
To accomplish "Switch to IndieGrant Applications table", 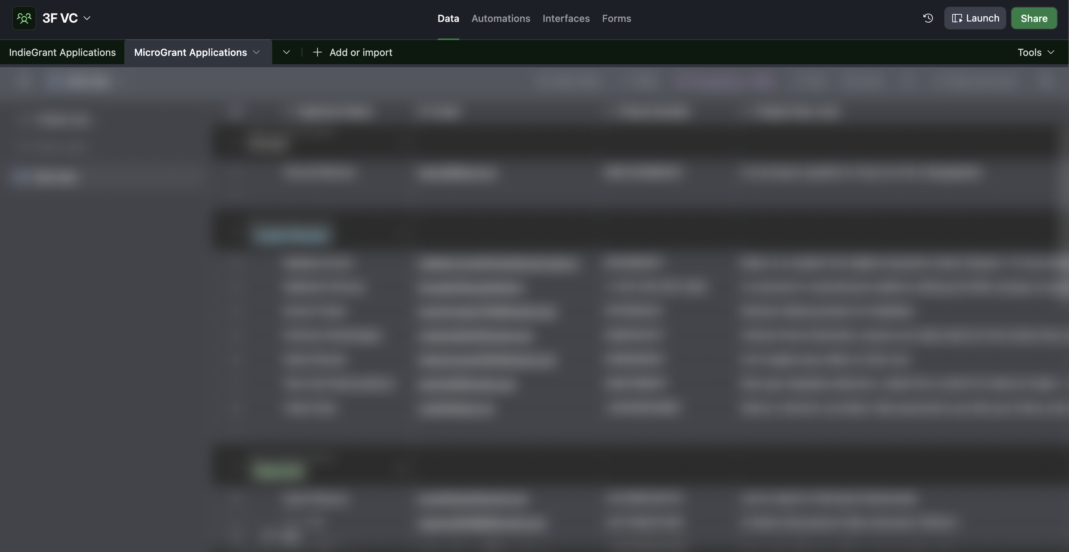I will 62,52.
